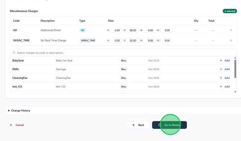Click 'Additional Driver' description text
The image size is (241, 141).
(51, 30)
